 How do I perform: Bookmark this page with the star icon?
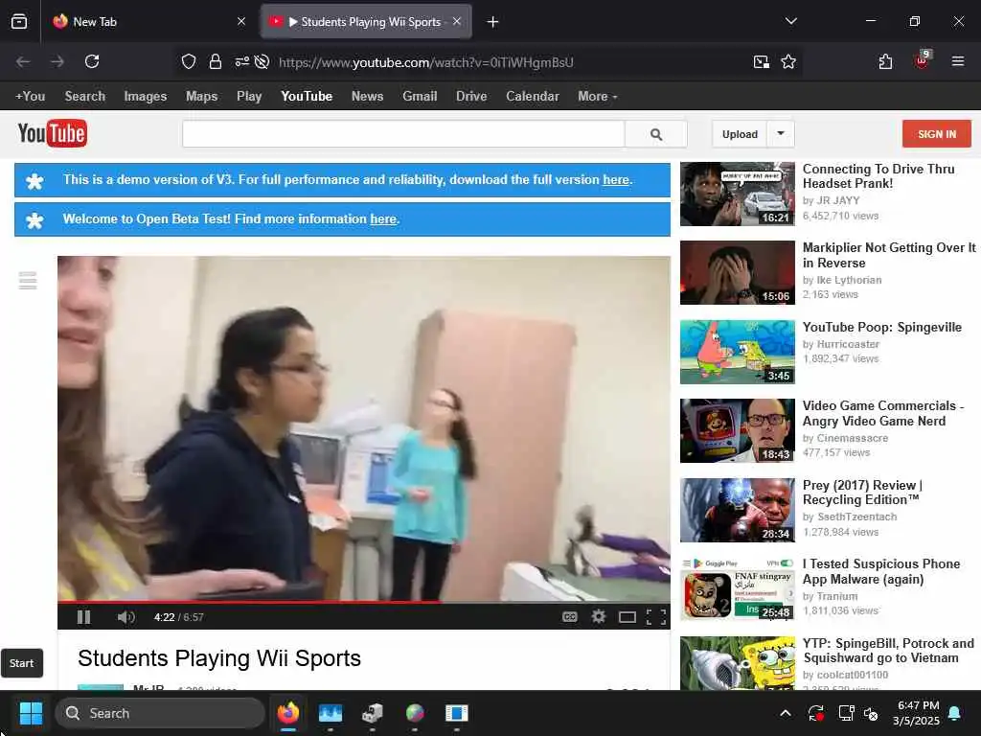tap(788, 61)
